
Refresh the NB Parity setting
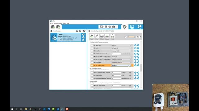coord(135,48)
